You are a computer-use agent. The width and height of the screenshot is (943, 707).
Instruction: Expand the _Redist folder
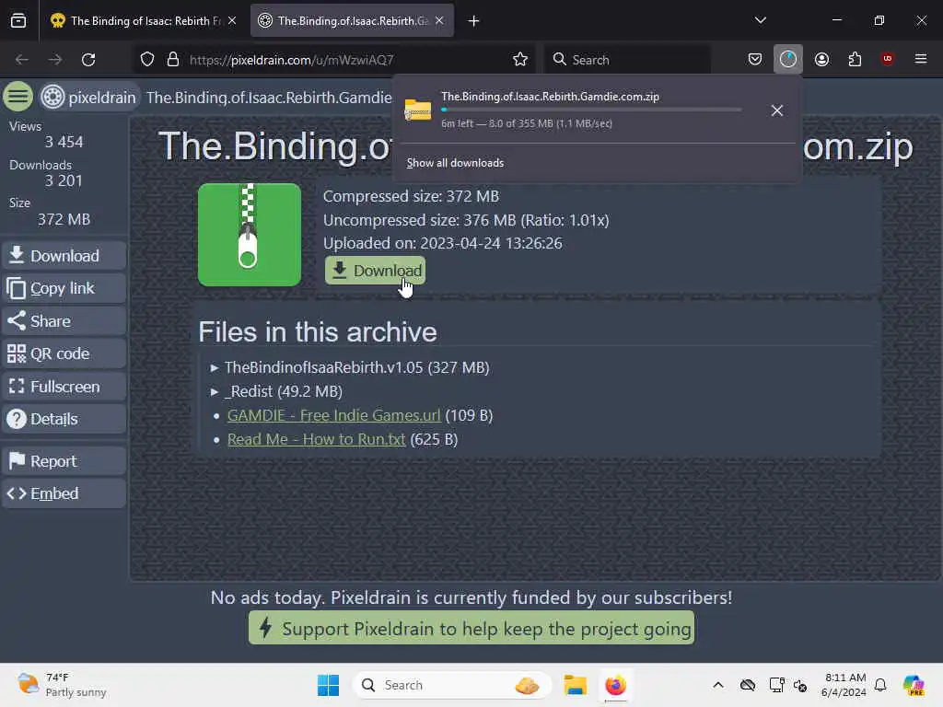(x=276, y=391)
